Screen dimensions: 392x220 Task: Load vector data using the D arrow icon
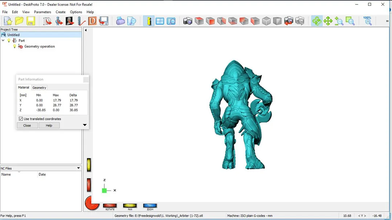point(47,21)
